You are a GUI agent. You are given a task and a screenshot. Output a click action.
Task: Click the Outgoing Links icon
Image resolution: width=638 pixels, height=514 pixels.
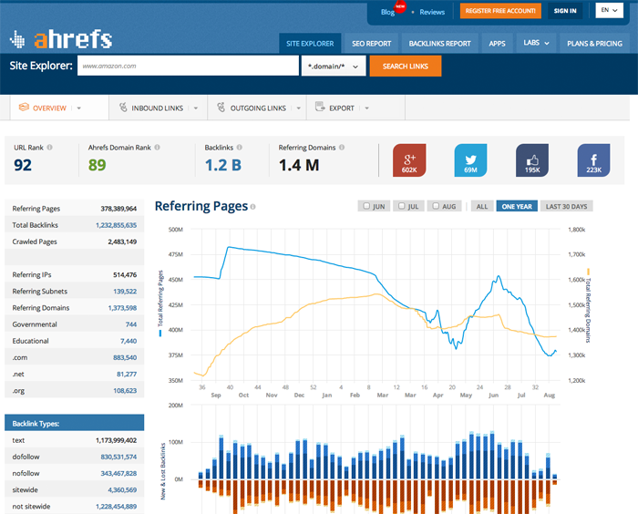coord(221,108)
